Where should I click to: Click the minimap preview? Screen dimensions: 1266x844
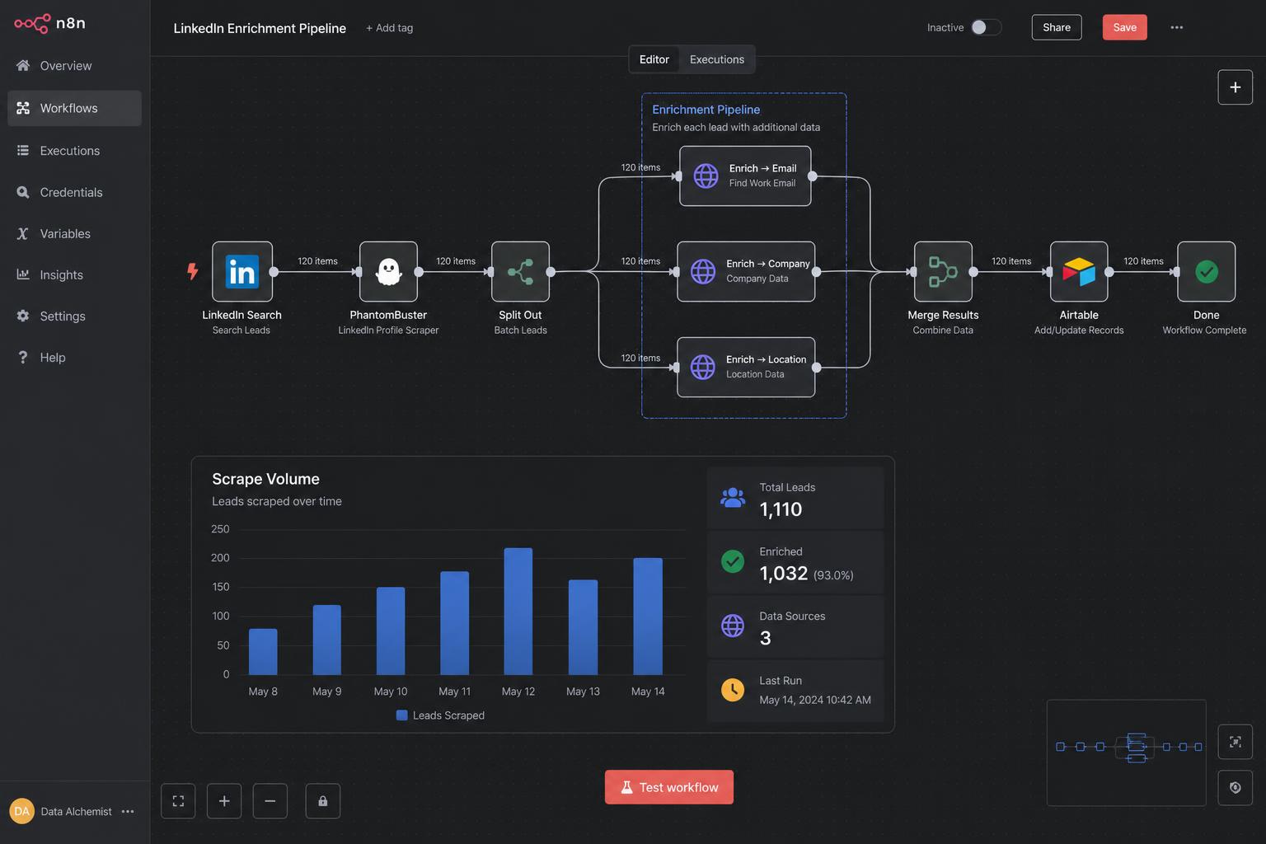1127,753
